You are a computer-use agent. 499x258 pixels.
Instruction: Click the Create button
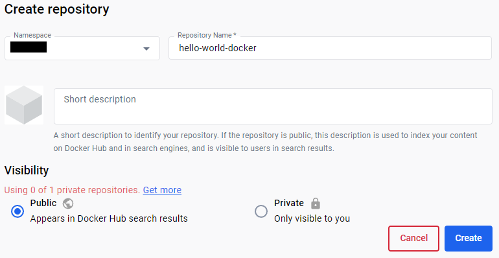pos(468,239)
